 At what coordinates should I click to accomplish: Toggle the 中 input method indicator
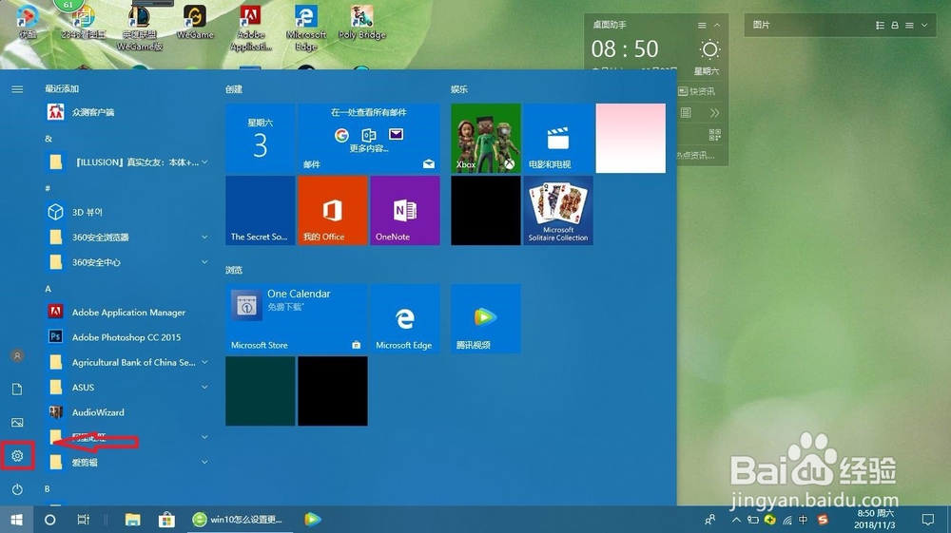click(x=803, y=520)
